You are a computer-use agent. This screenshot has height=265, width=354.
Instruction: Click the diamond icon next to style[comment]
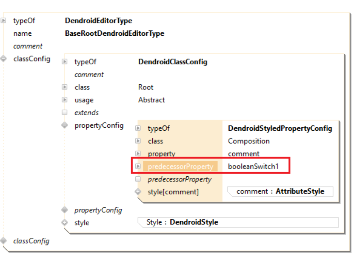click(x=138, y=192)
